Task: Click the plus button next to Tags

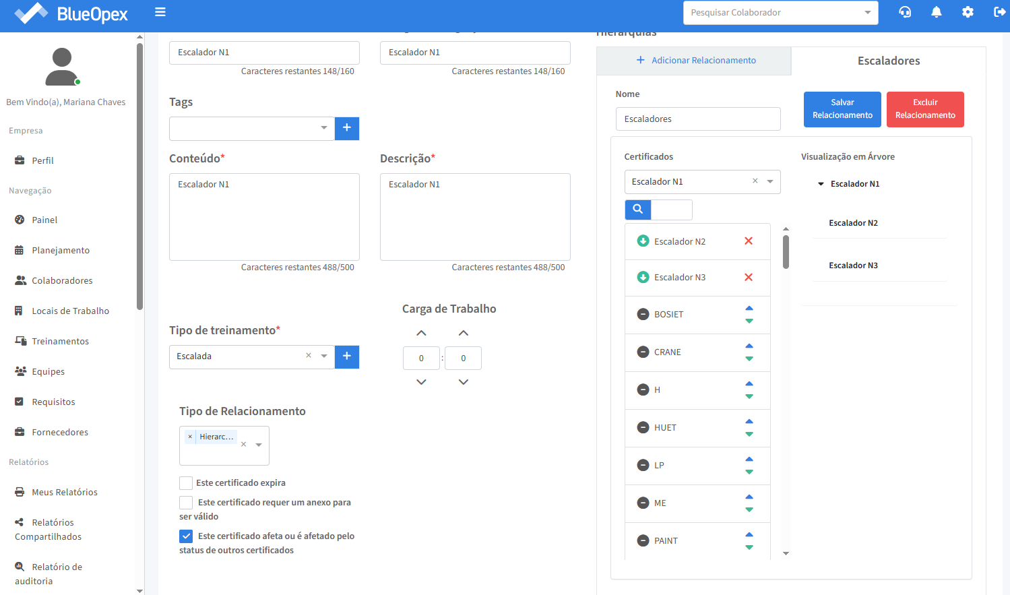Action: pyautogui.click(x=347, y=128)
